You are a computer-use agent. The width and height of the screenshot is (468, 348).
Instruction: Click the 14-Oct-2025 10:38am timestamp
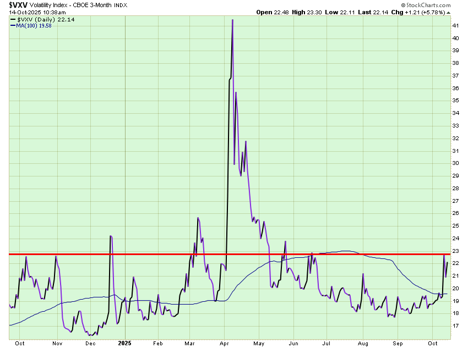point(37,13)
